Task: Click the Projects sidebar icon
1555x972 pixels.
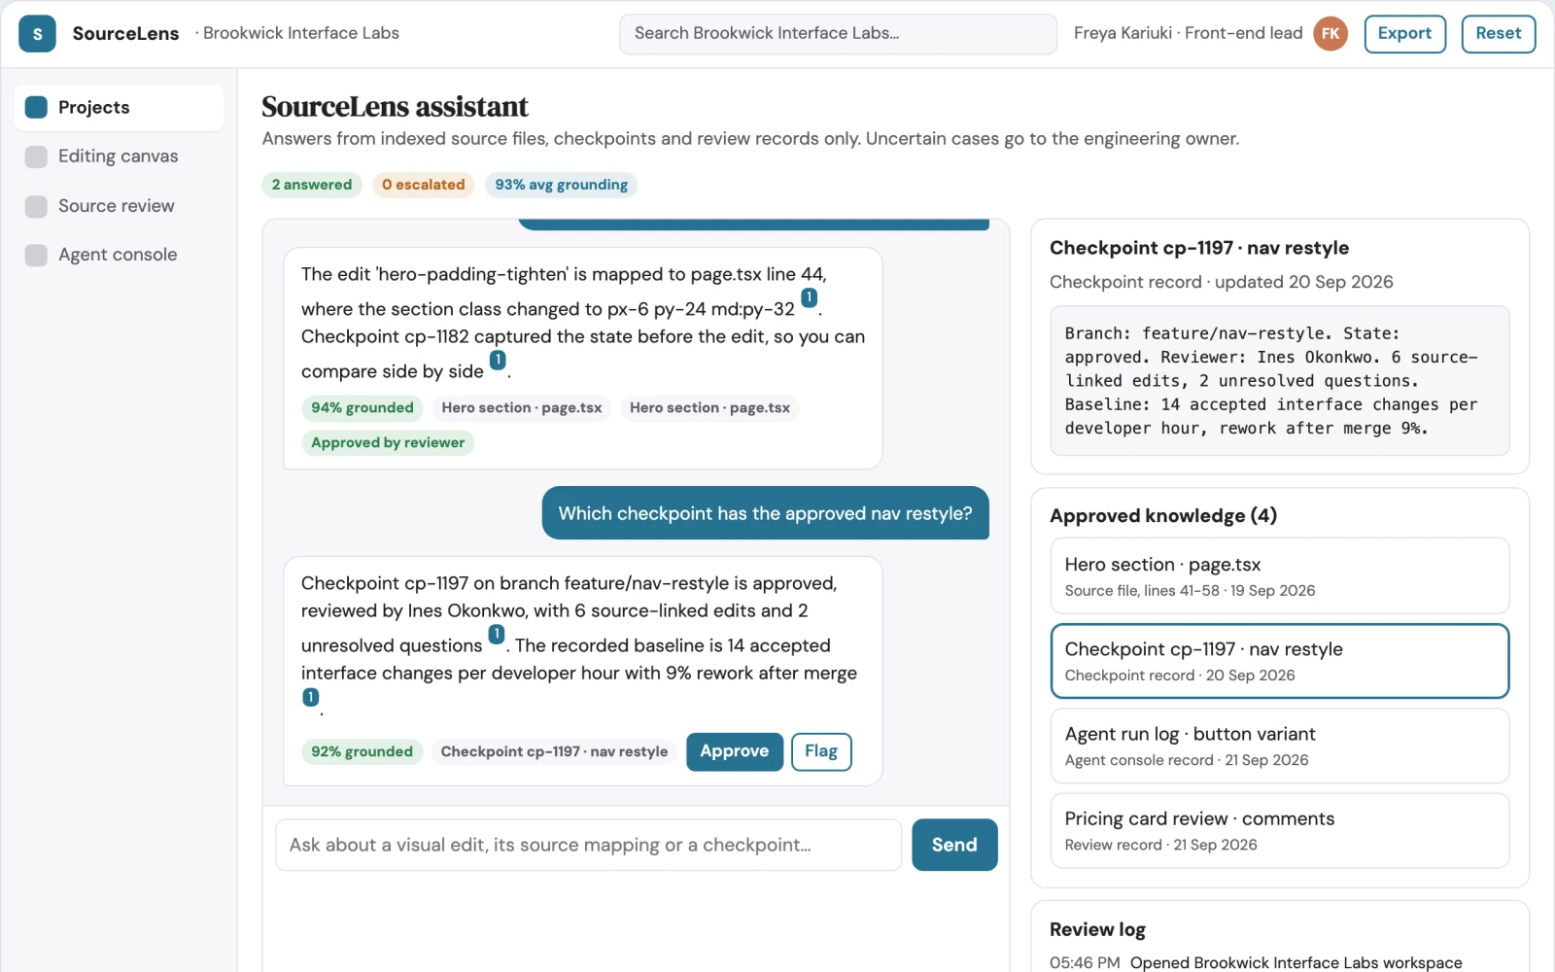Action: click(36, 107)
